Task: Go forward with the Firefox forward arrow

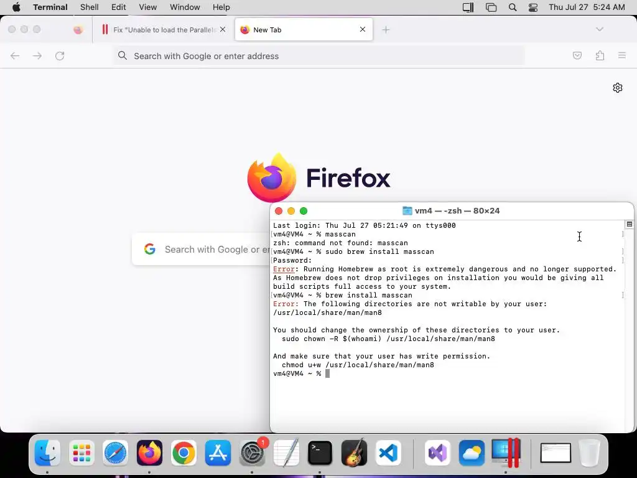Action: coord(37,55)
